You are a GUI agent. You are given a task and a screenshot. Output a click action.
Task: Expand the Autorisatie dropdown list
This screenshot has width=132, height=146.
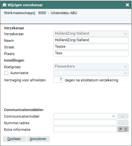point(91,73)
